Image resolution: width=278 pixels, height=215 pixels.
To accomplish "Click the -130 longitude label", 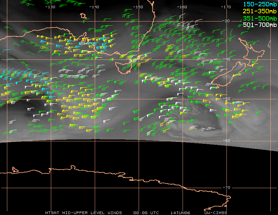I will (x=50, y=7).
